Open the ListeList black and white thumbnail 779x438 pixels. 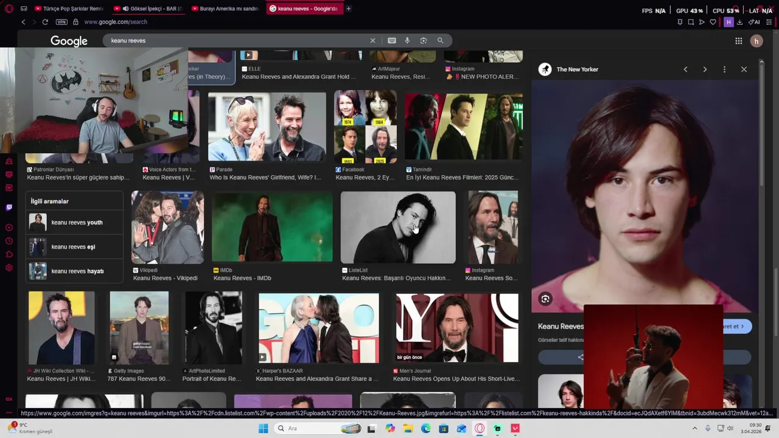398,228
